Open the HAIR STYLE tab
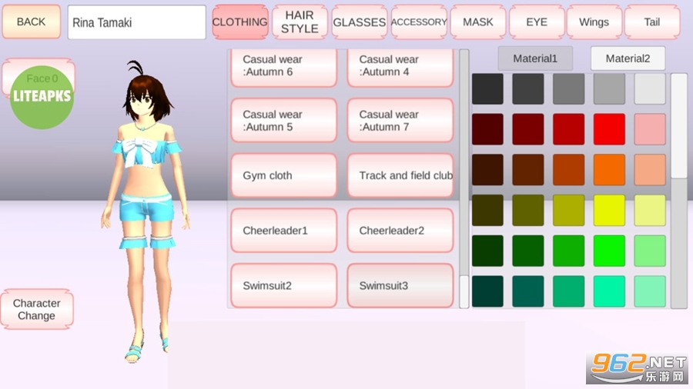 tap(300, 22)
